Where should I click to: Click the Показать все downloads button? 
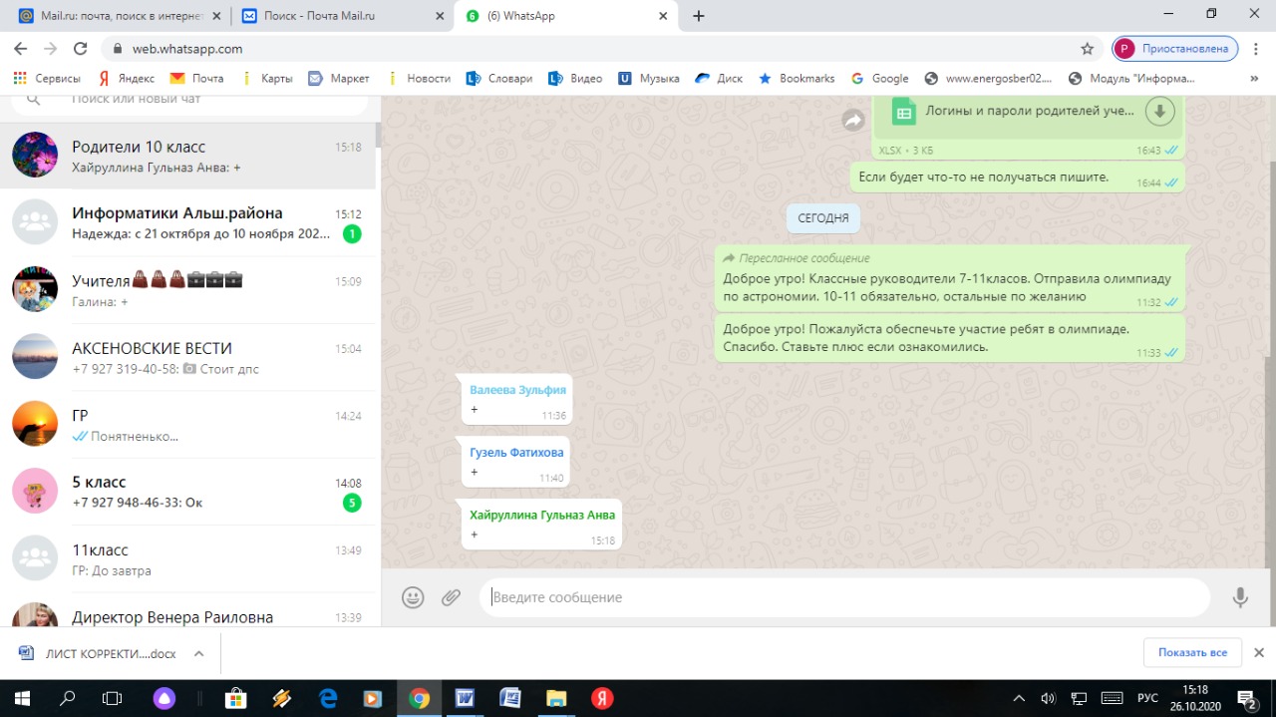[1192, 652]
